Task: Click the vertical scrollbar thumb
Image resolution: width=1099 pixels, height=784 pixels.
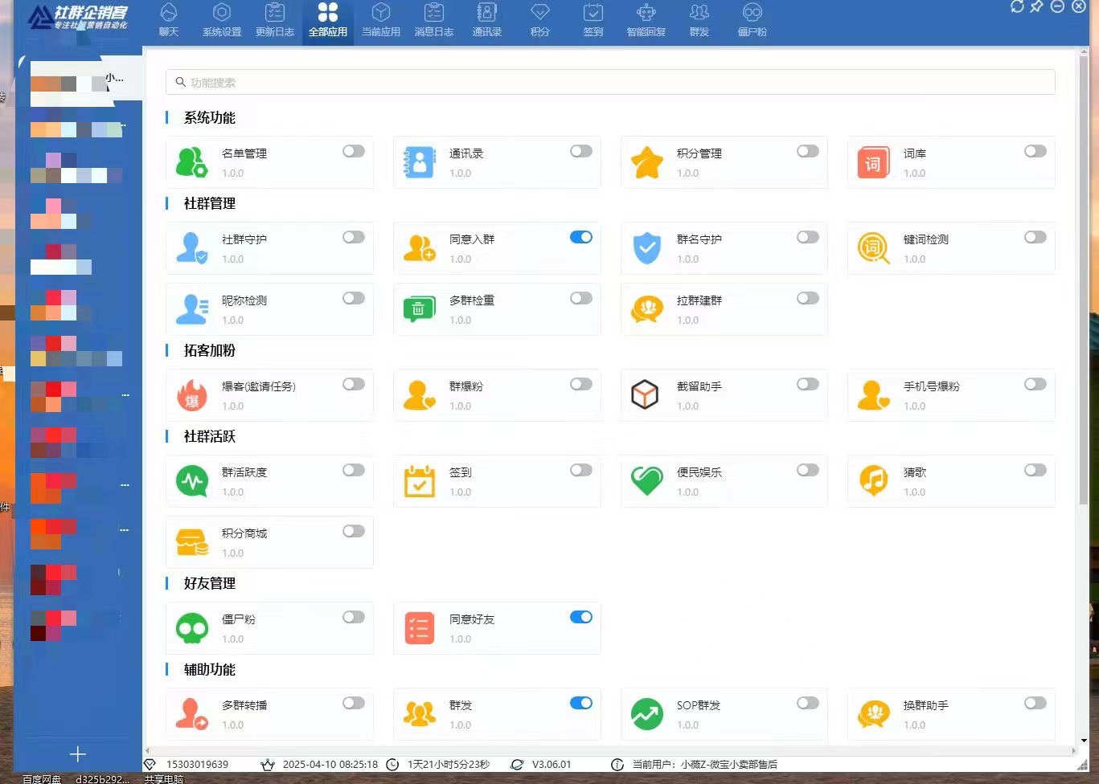Action: [1084, 281]
